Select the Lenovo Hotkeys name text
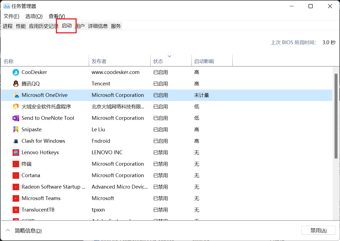The width and height of the screenshot is (340, 241). 40,153
